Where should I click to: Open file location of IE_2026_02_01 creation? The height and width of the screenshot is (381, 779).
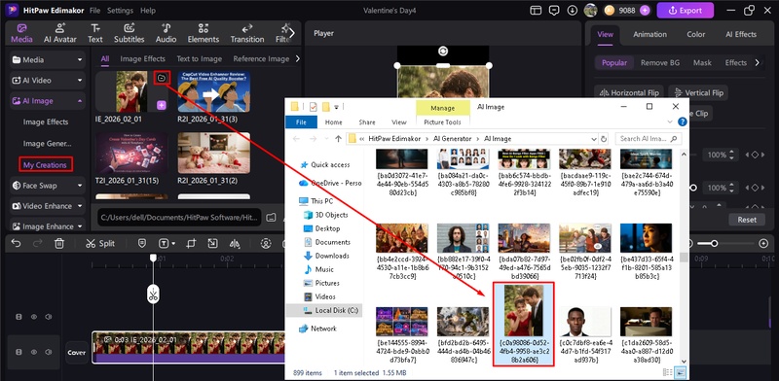coord(162,78)
